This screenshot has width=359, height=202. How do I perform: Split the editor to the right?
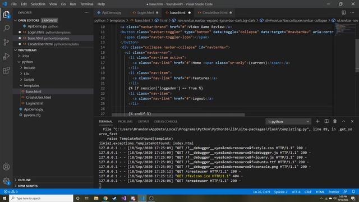343,12
